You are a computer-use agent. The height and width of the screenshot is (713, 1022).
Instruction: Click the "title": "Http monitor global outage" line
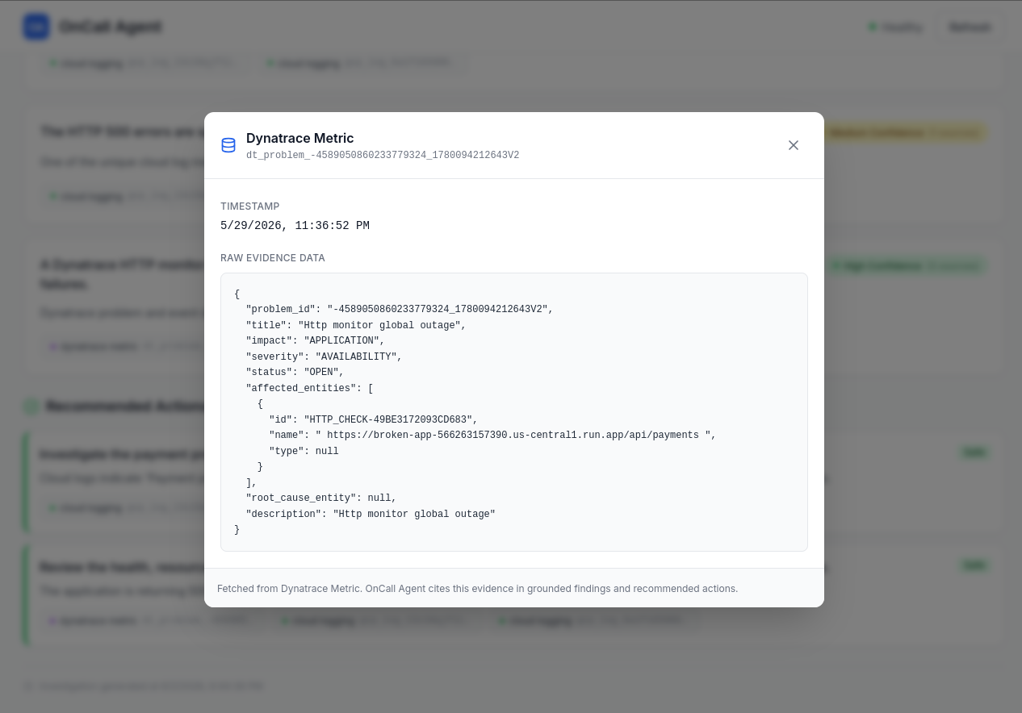point(356,326)
